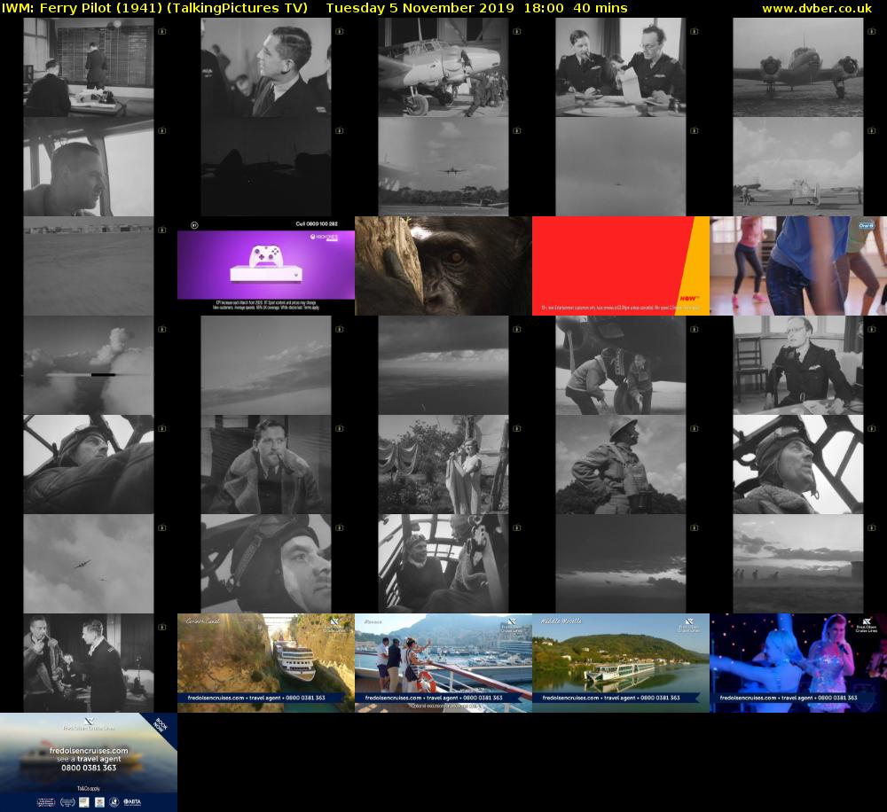Screen dimensions: 887x812
Task: Select thumbnail of figures on misty airfield
Action: point(798,564)
